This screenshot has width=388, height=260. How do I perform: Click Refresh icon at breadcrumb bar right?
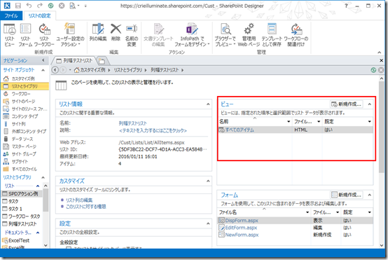(x=373, y=70)
